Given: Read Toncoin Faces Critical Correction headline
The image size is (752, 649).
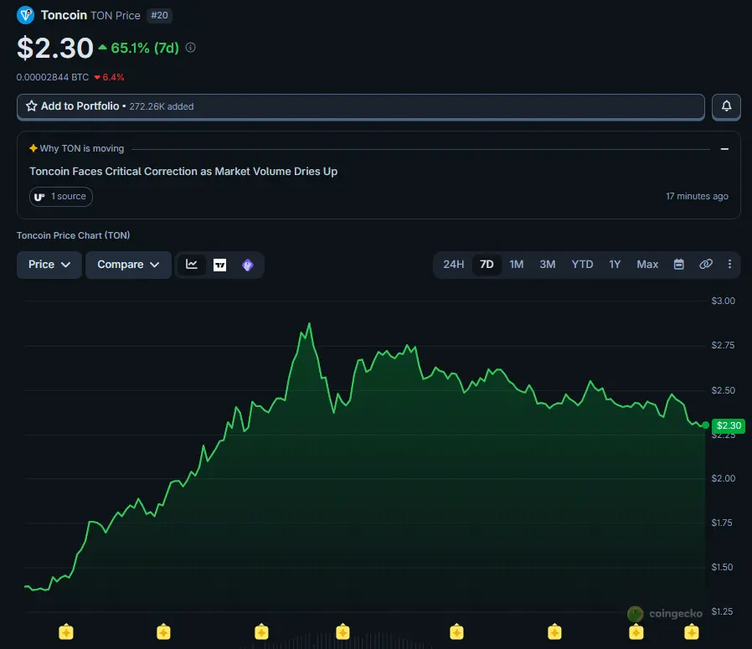Looking at the screenshot, I should 183,172.
